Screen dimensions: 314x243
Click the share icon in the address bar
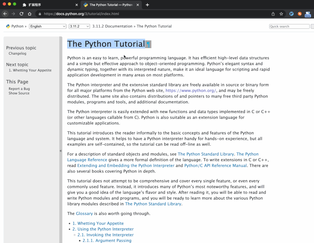(x=273, y=14)
